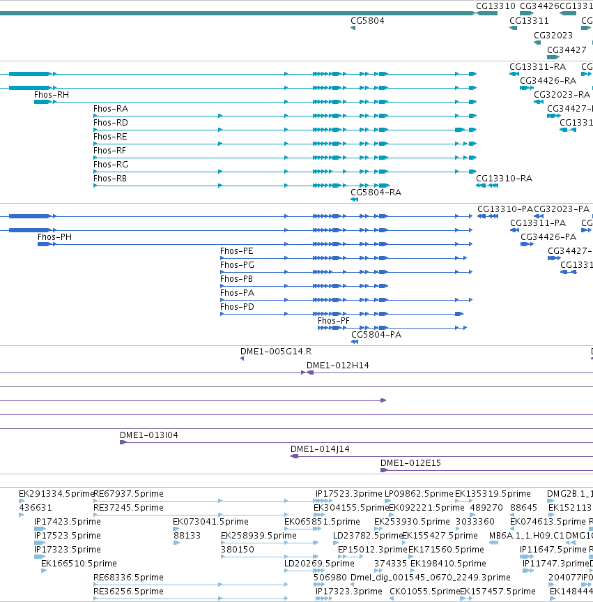
Task: Click the CG13310-RA transcript label
Action: tap(504, 179)
